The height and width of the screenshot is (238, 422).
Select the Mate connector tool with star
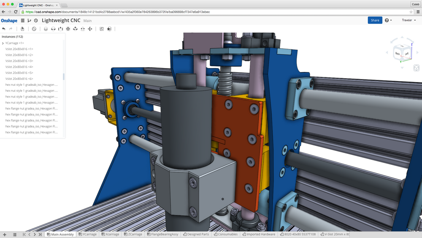click(109, 29)
